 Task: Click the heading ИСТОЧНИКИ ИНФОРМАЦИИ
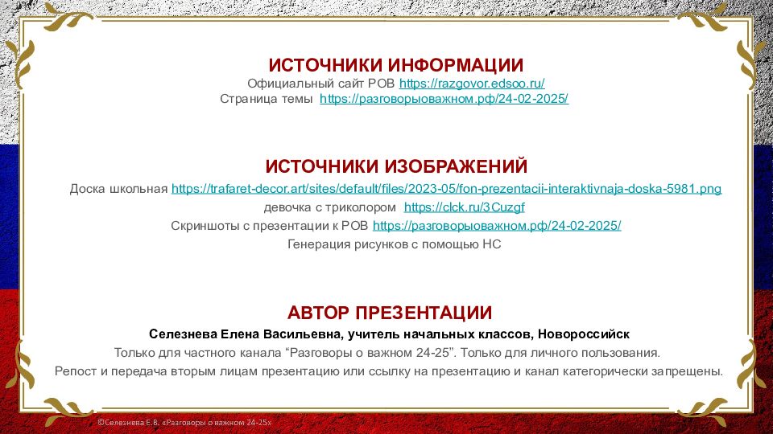[396, 65]
